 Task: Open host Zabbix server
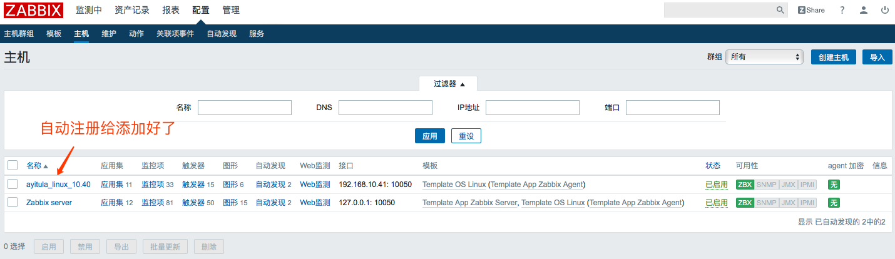pos(49,203)
